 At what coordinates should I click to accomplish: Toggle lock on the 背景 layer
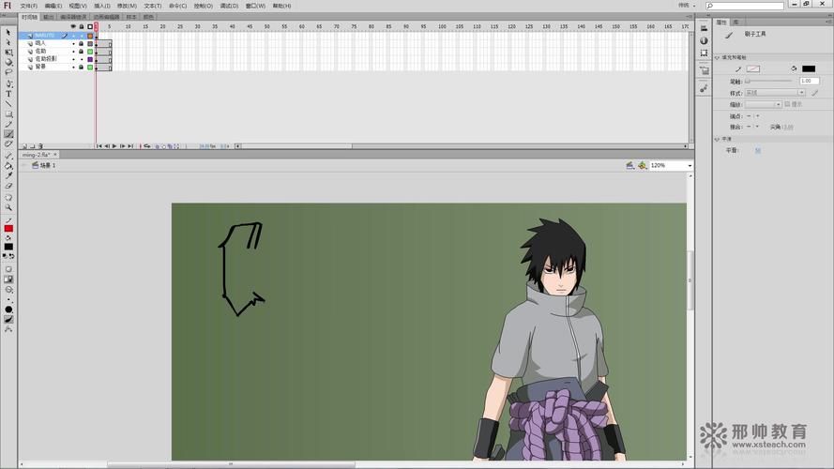[81, 68]
